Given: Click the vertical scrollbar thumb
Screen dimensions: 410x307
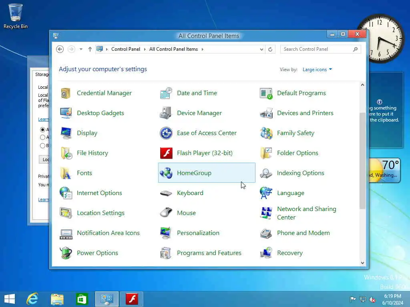Looking at the screenshot, I should [x=362, y=161].
